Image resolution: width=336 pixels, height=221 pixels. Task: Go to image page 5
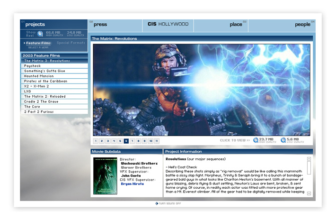[120, 141]
